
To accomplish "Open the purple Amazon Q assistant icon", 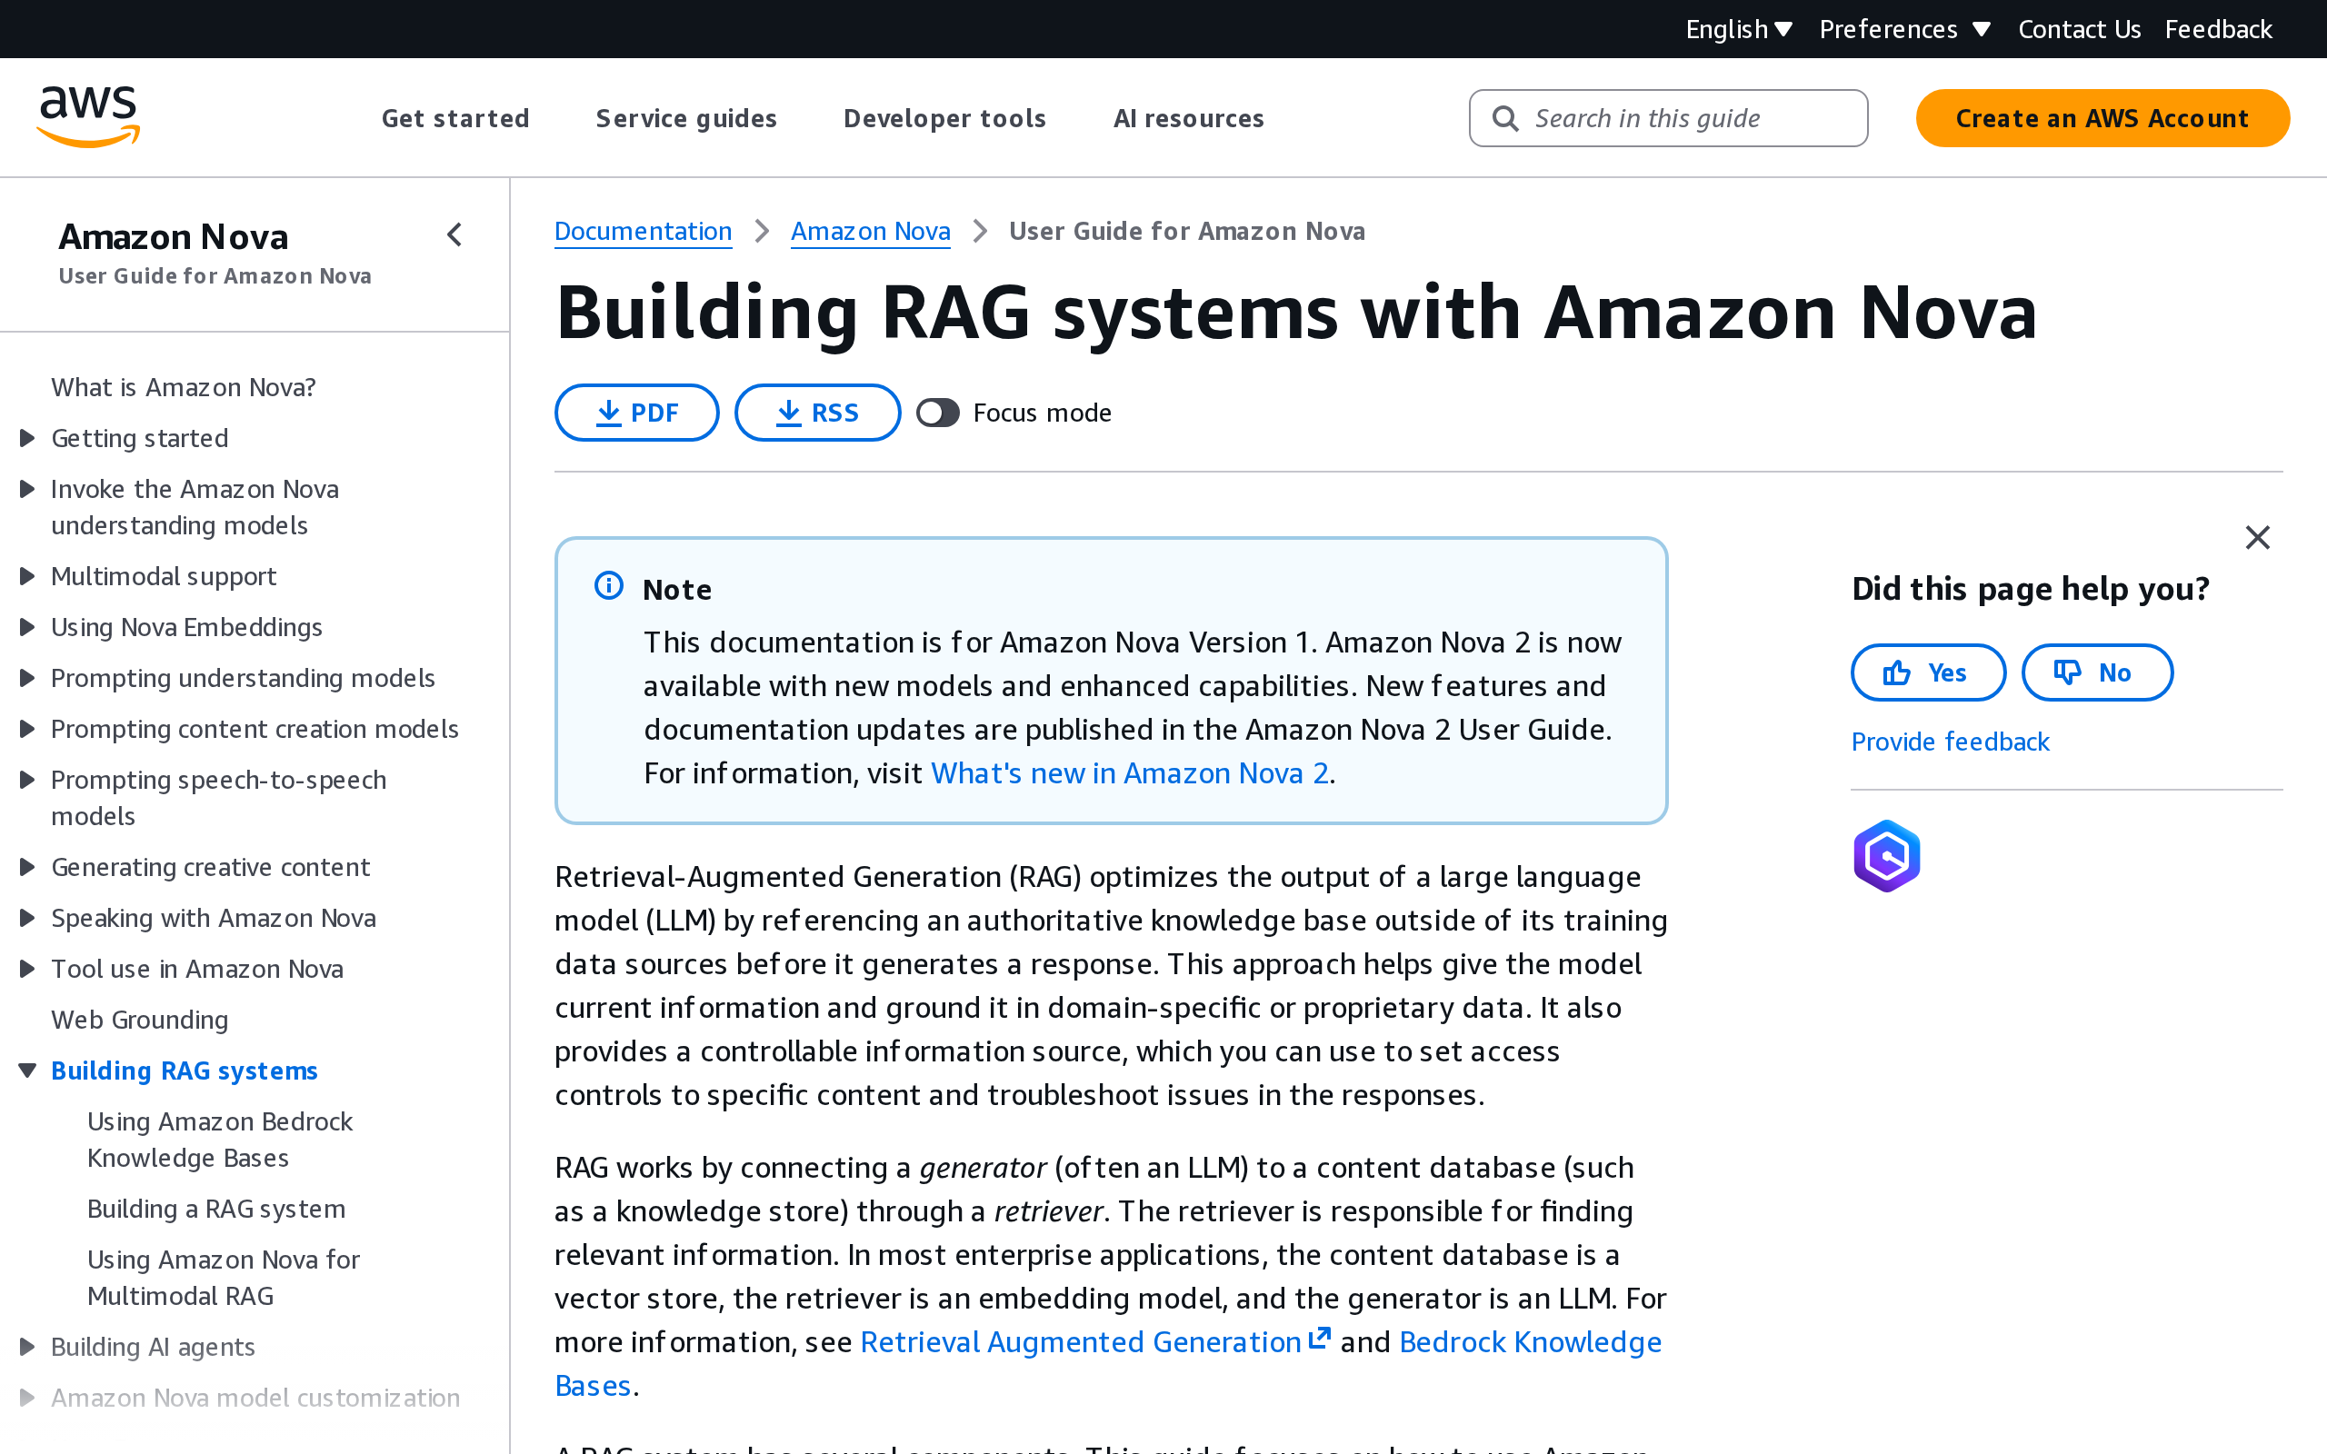I will click(x=1887, y=856).
